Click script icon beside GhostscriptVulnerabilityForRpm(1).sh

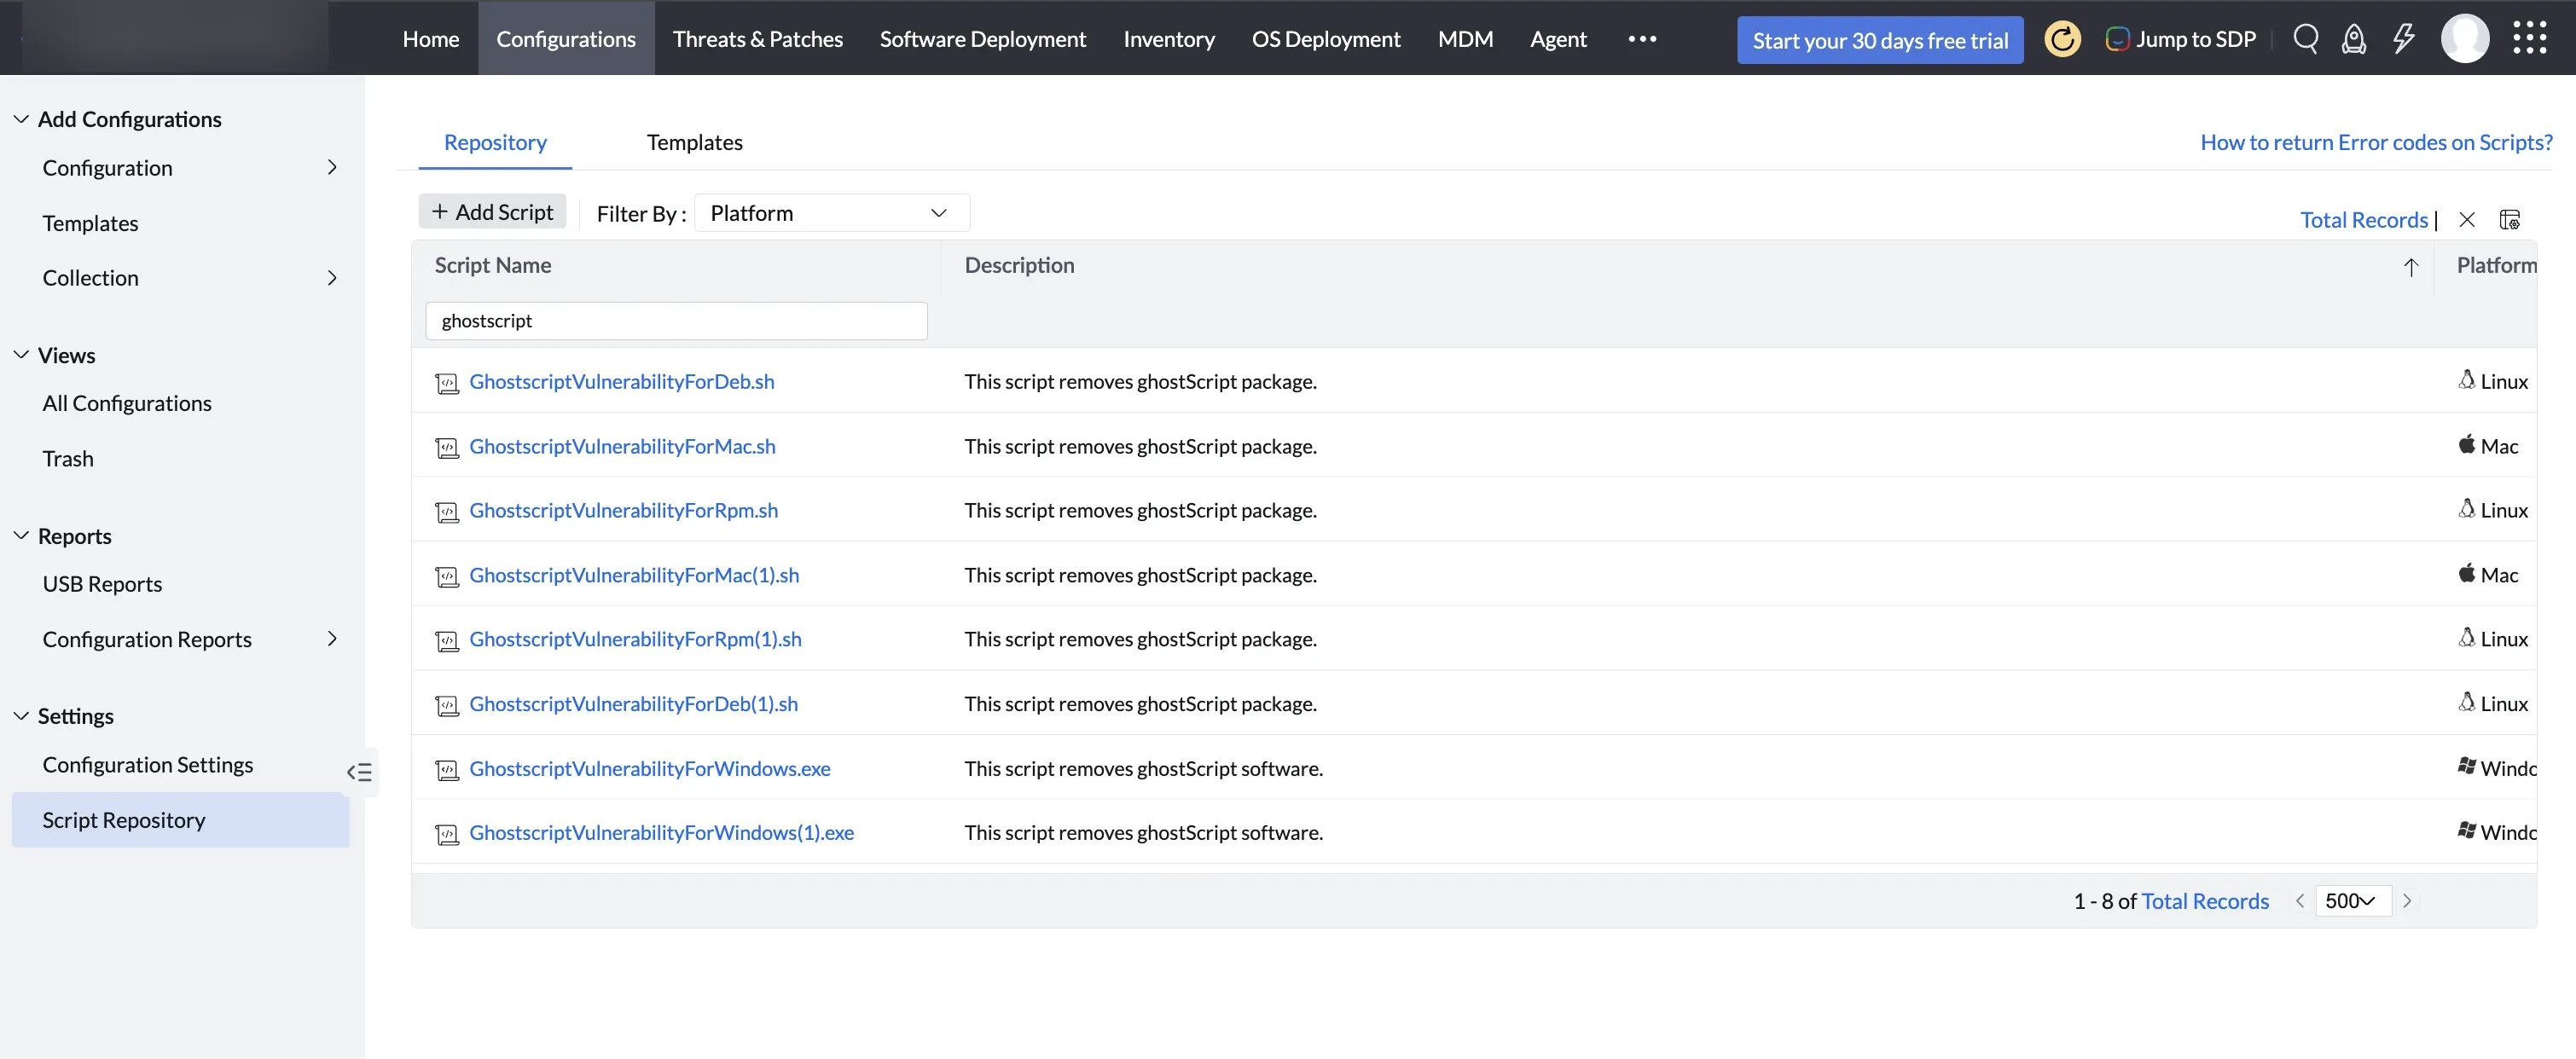[x=447, y=641]
